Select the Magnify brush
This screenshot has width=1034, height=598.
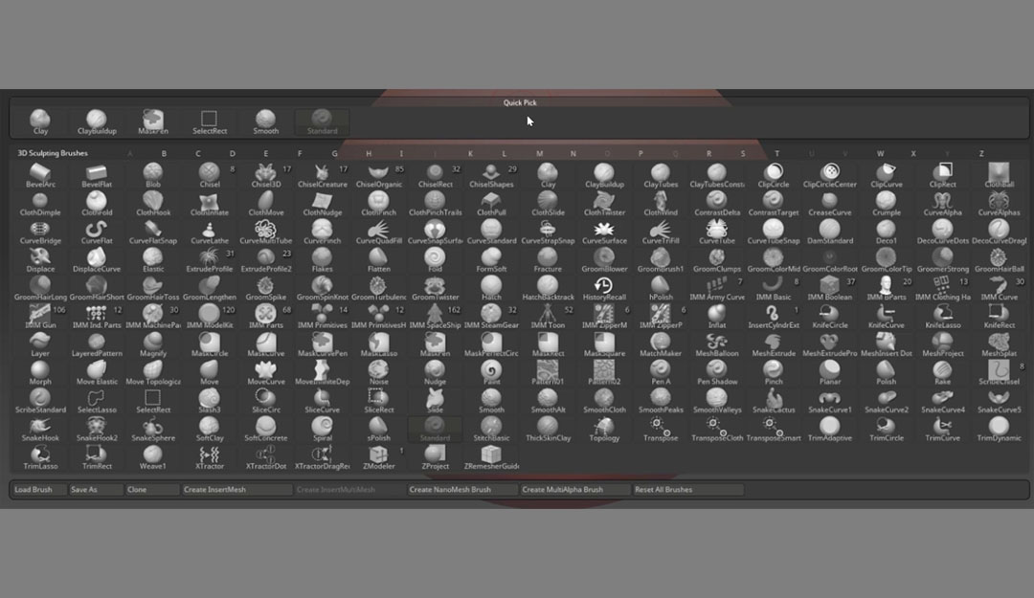click(x=153, y=345)
